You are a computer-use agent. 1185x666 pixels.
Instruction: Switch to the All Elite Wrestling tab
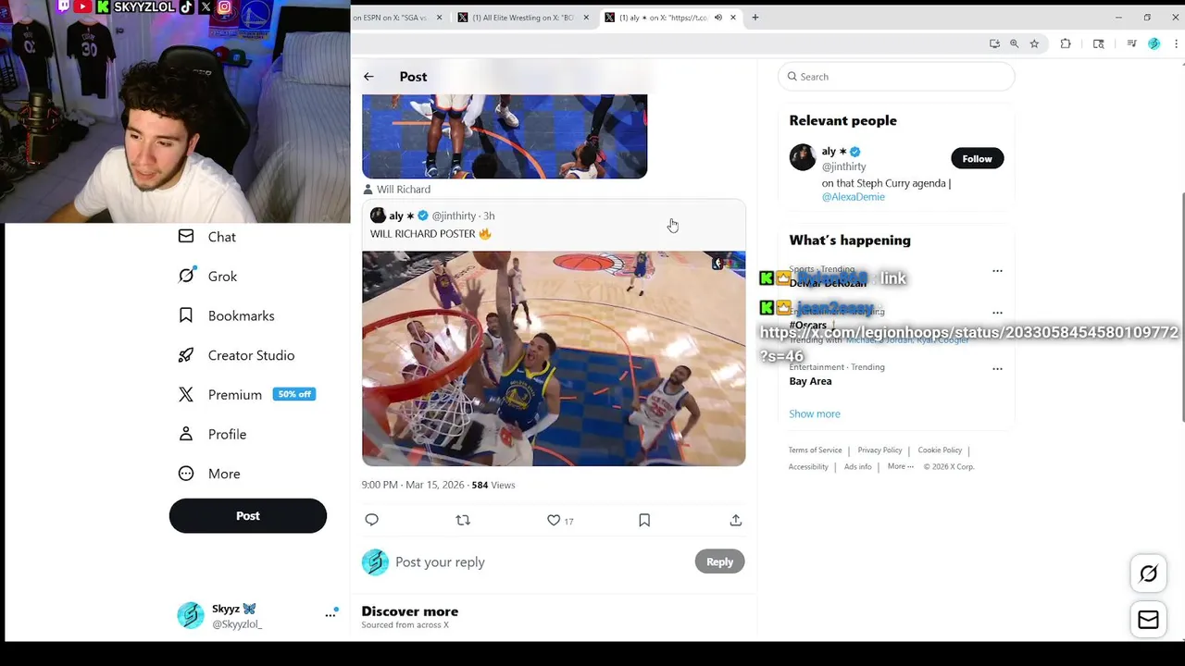coord(523,18)
